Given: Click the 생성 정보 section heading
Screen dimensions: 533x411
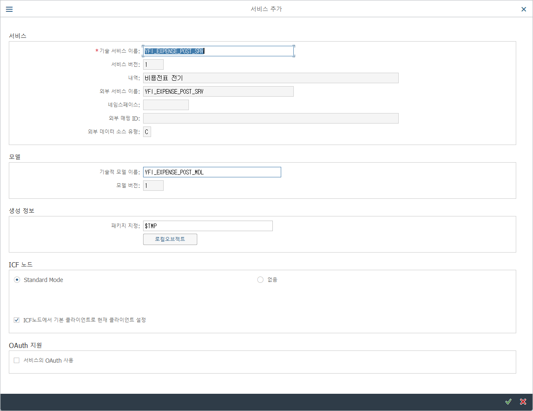Looking at the screenshot, I should [22, 211].
